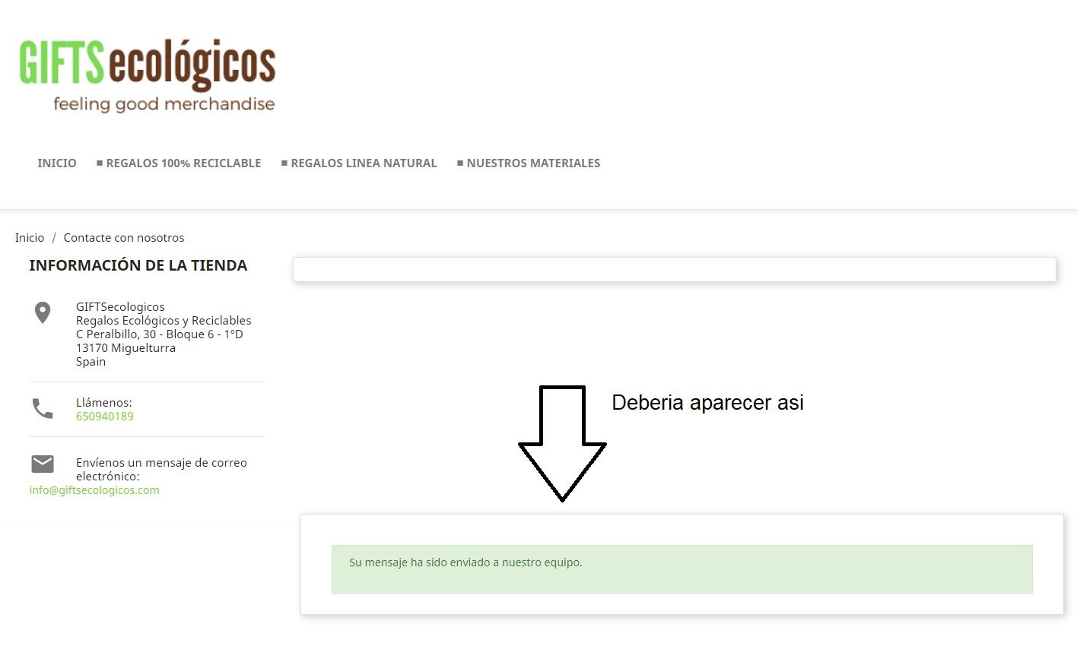Open Nuestros Materiales menu

point(529,163)
